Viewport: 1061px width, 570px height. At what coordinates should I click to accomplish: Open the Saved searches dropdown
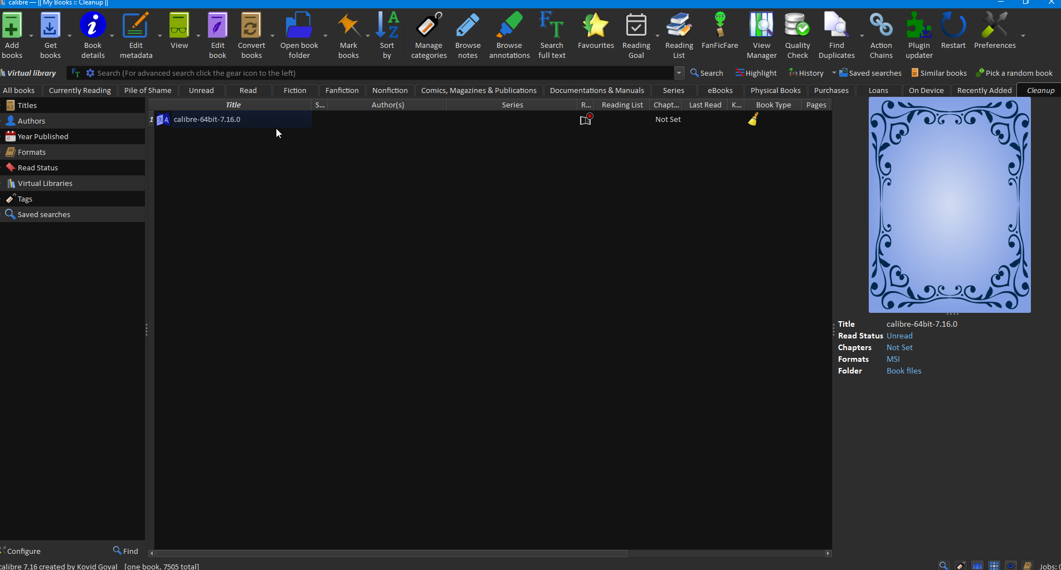(x=870, y=73)
